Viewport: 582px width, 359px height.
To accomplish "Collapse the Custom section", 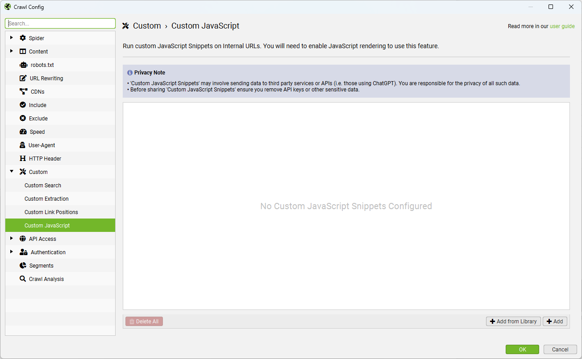I will (12, 172).
